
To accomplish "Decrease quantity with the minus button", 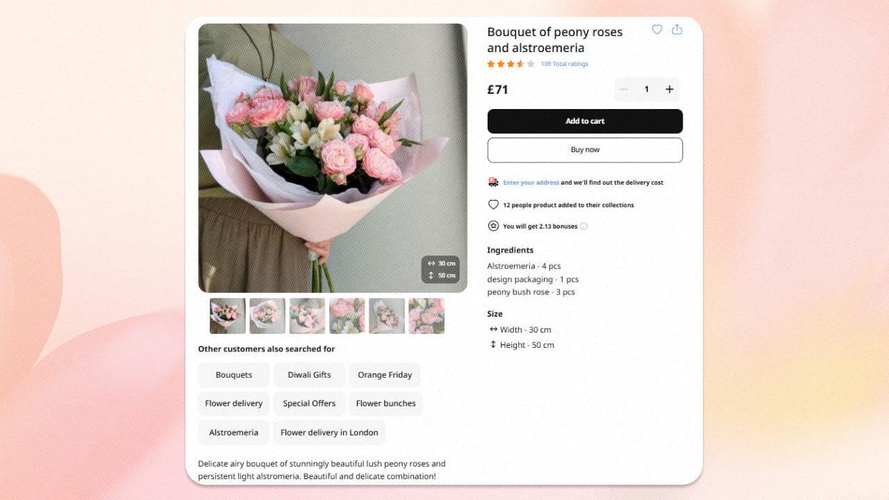I will click(624, 89).
